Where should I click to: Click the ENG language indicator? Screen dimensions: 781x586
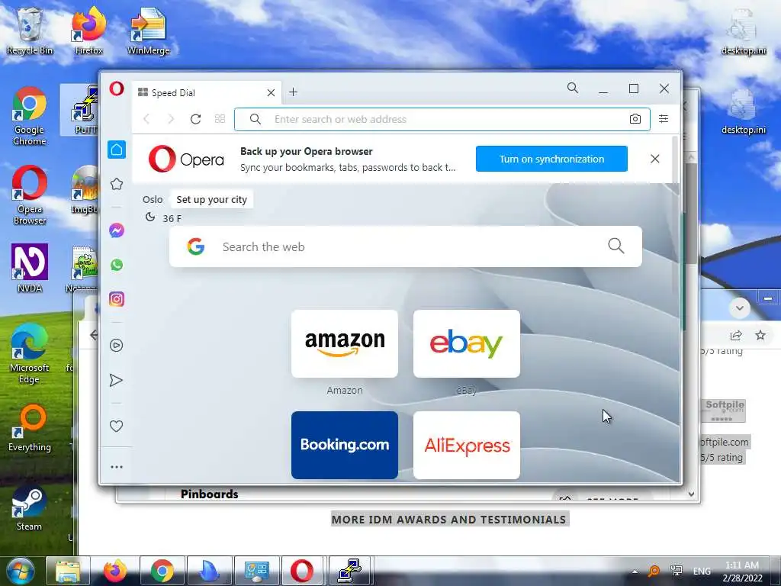(702, 571)
